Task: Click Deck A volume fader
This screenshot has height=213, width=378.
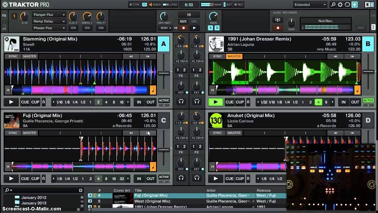Action: point(164,73)
